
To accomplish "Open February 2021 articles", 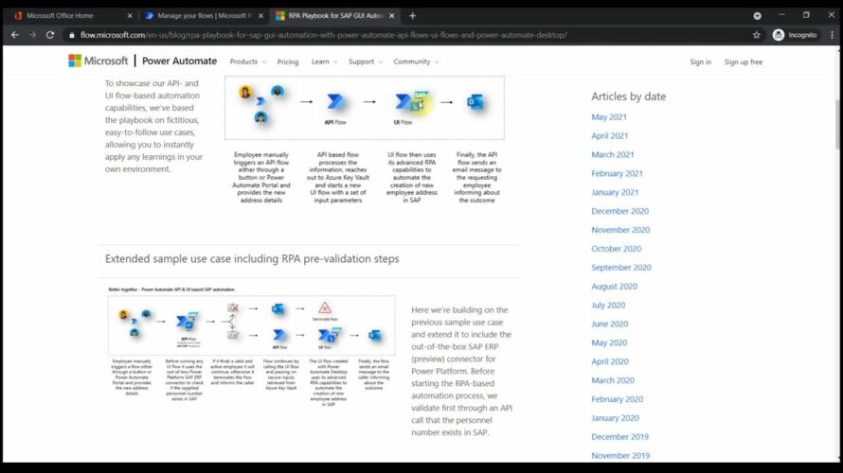I will point(618,173).
